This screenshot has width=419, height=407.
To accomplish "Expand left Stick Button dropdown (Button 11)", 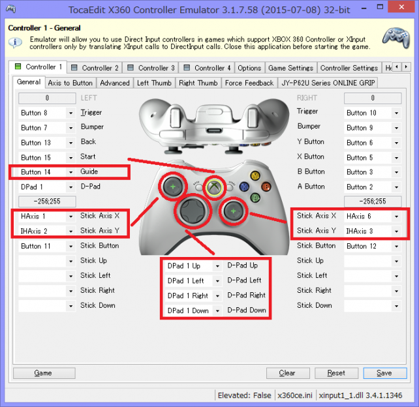I will [x=71, y=247].
